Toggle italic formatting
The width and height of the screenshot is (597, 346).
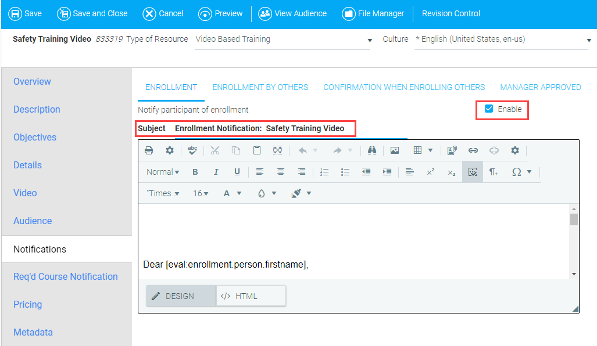click(216, 172)
